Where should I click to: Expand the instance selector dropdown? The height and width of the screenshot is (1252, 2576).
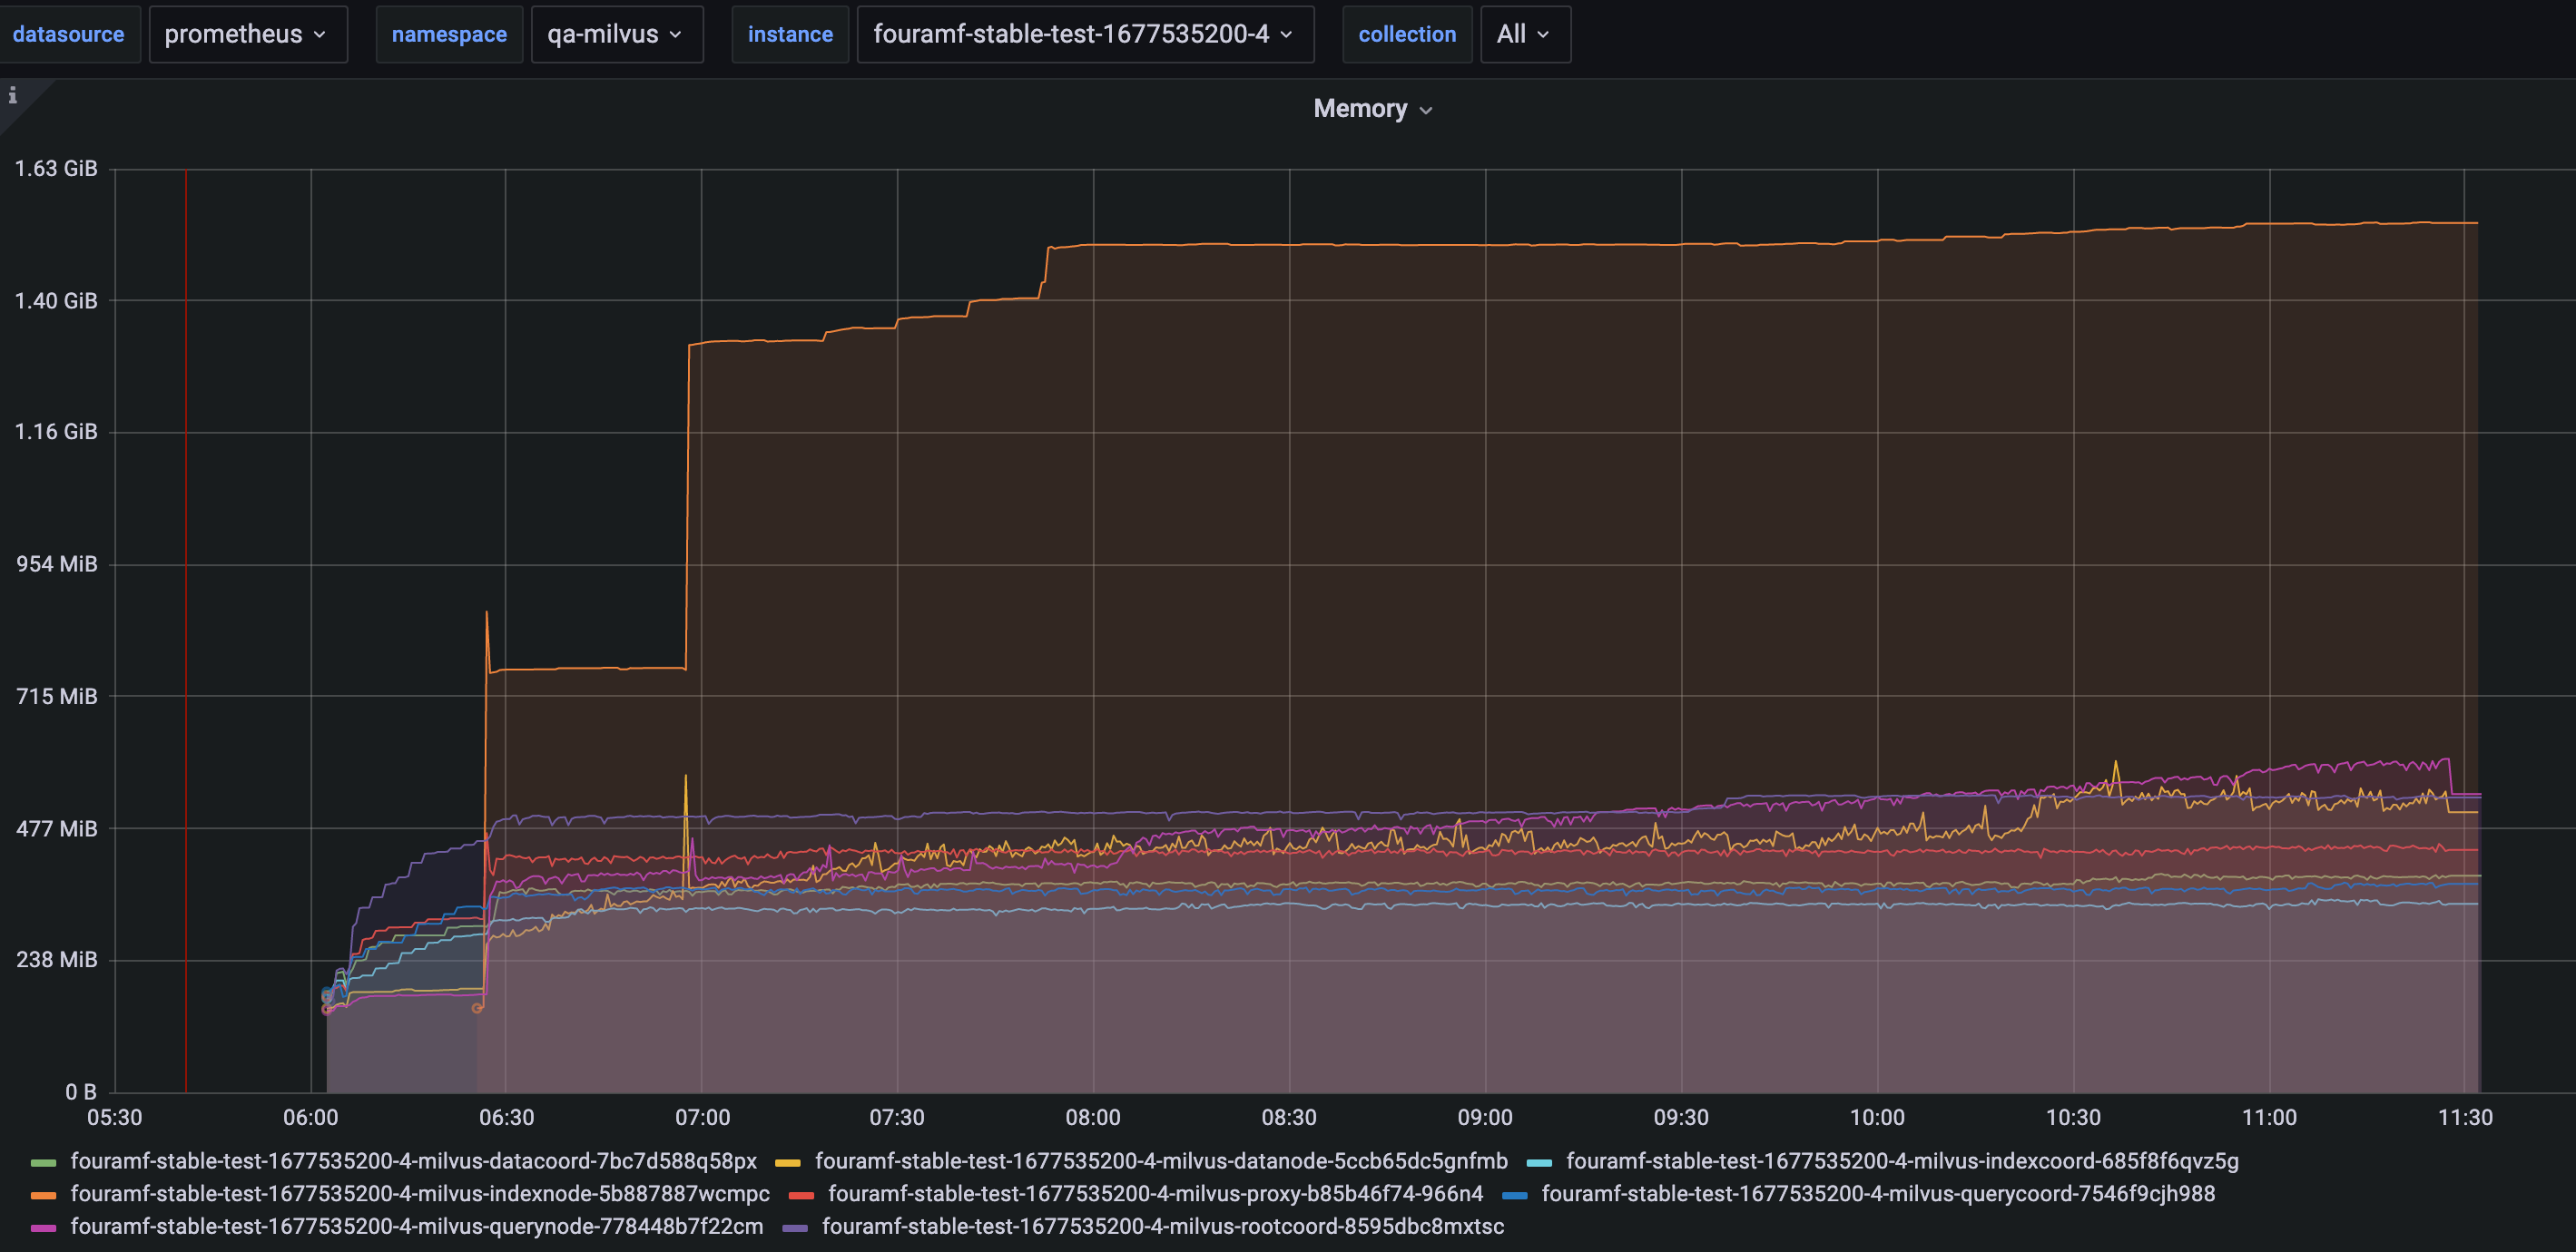point(1083,33)
